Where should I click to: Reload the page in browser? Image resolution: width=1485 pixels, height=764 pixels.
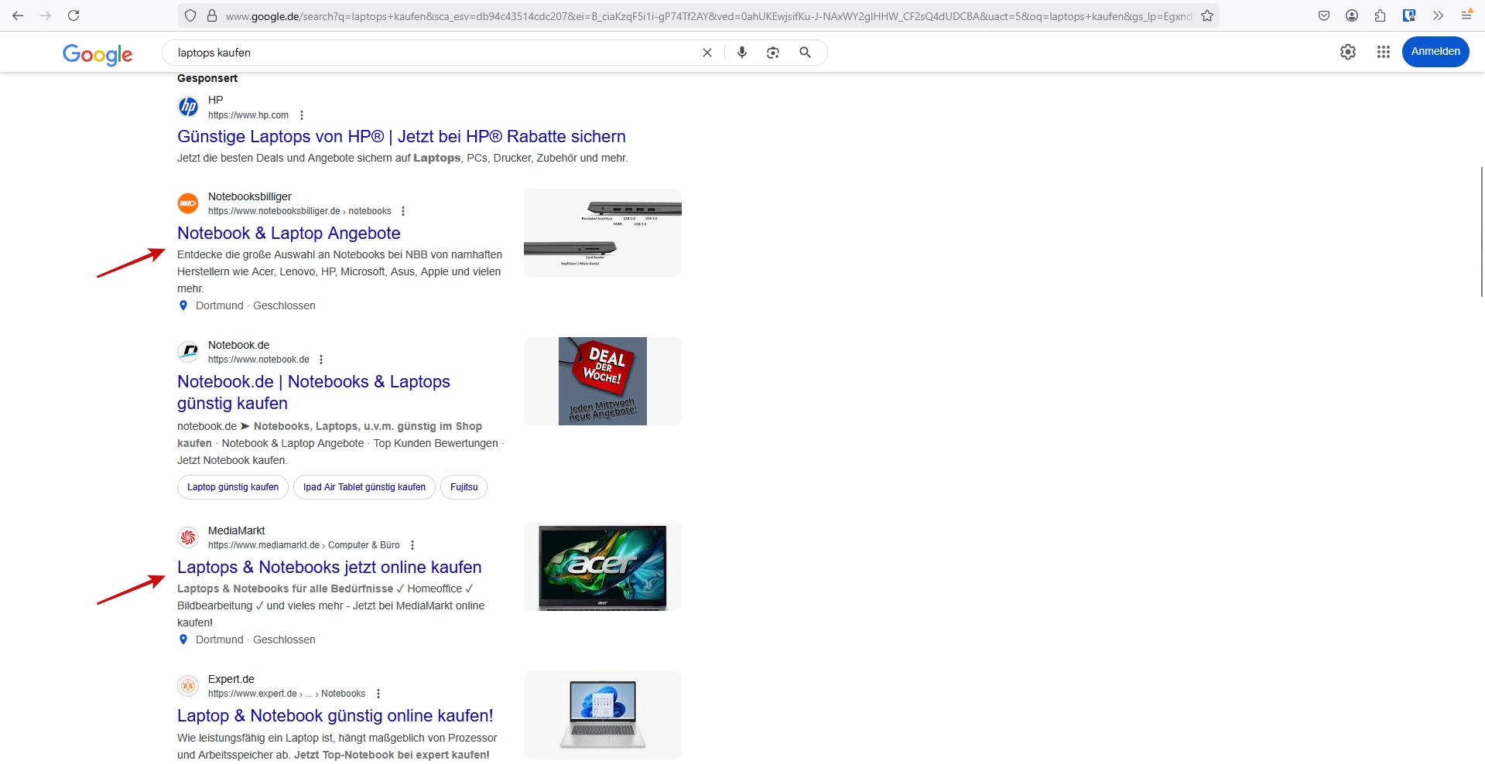pos(74,15)
